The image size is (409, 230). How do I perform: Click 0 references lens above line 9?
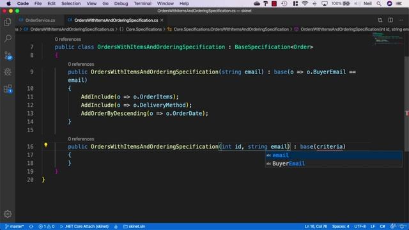81,64
